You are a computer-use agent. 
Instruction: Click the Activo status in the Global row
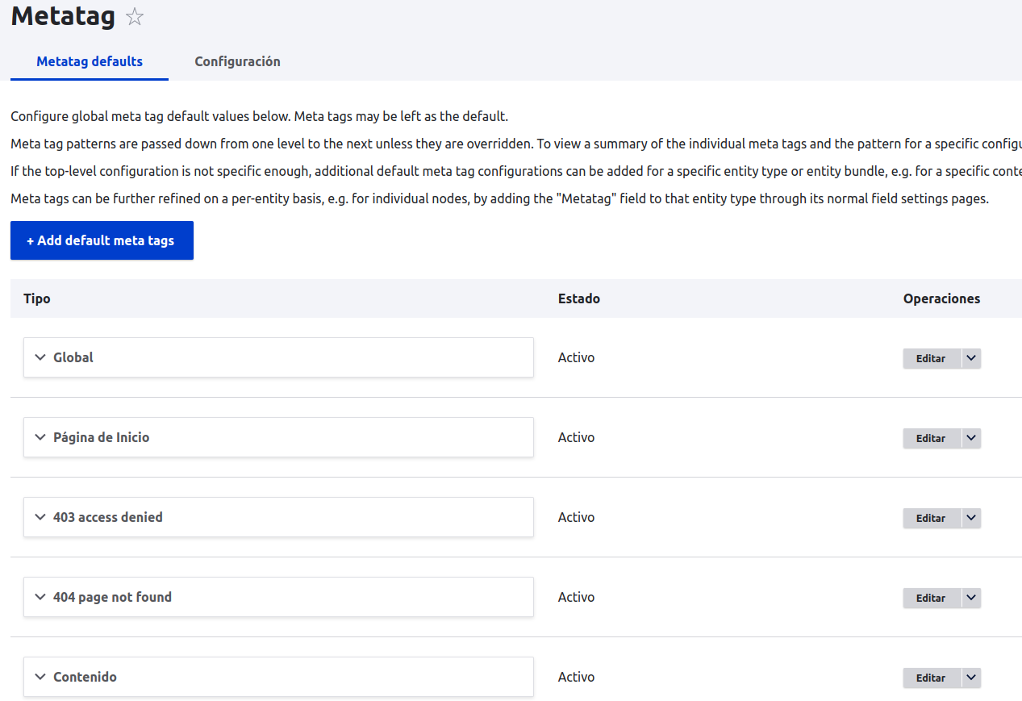point(576,357)
